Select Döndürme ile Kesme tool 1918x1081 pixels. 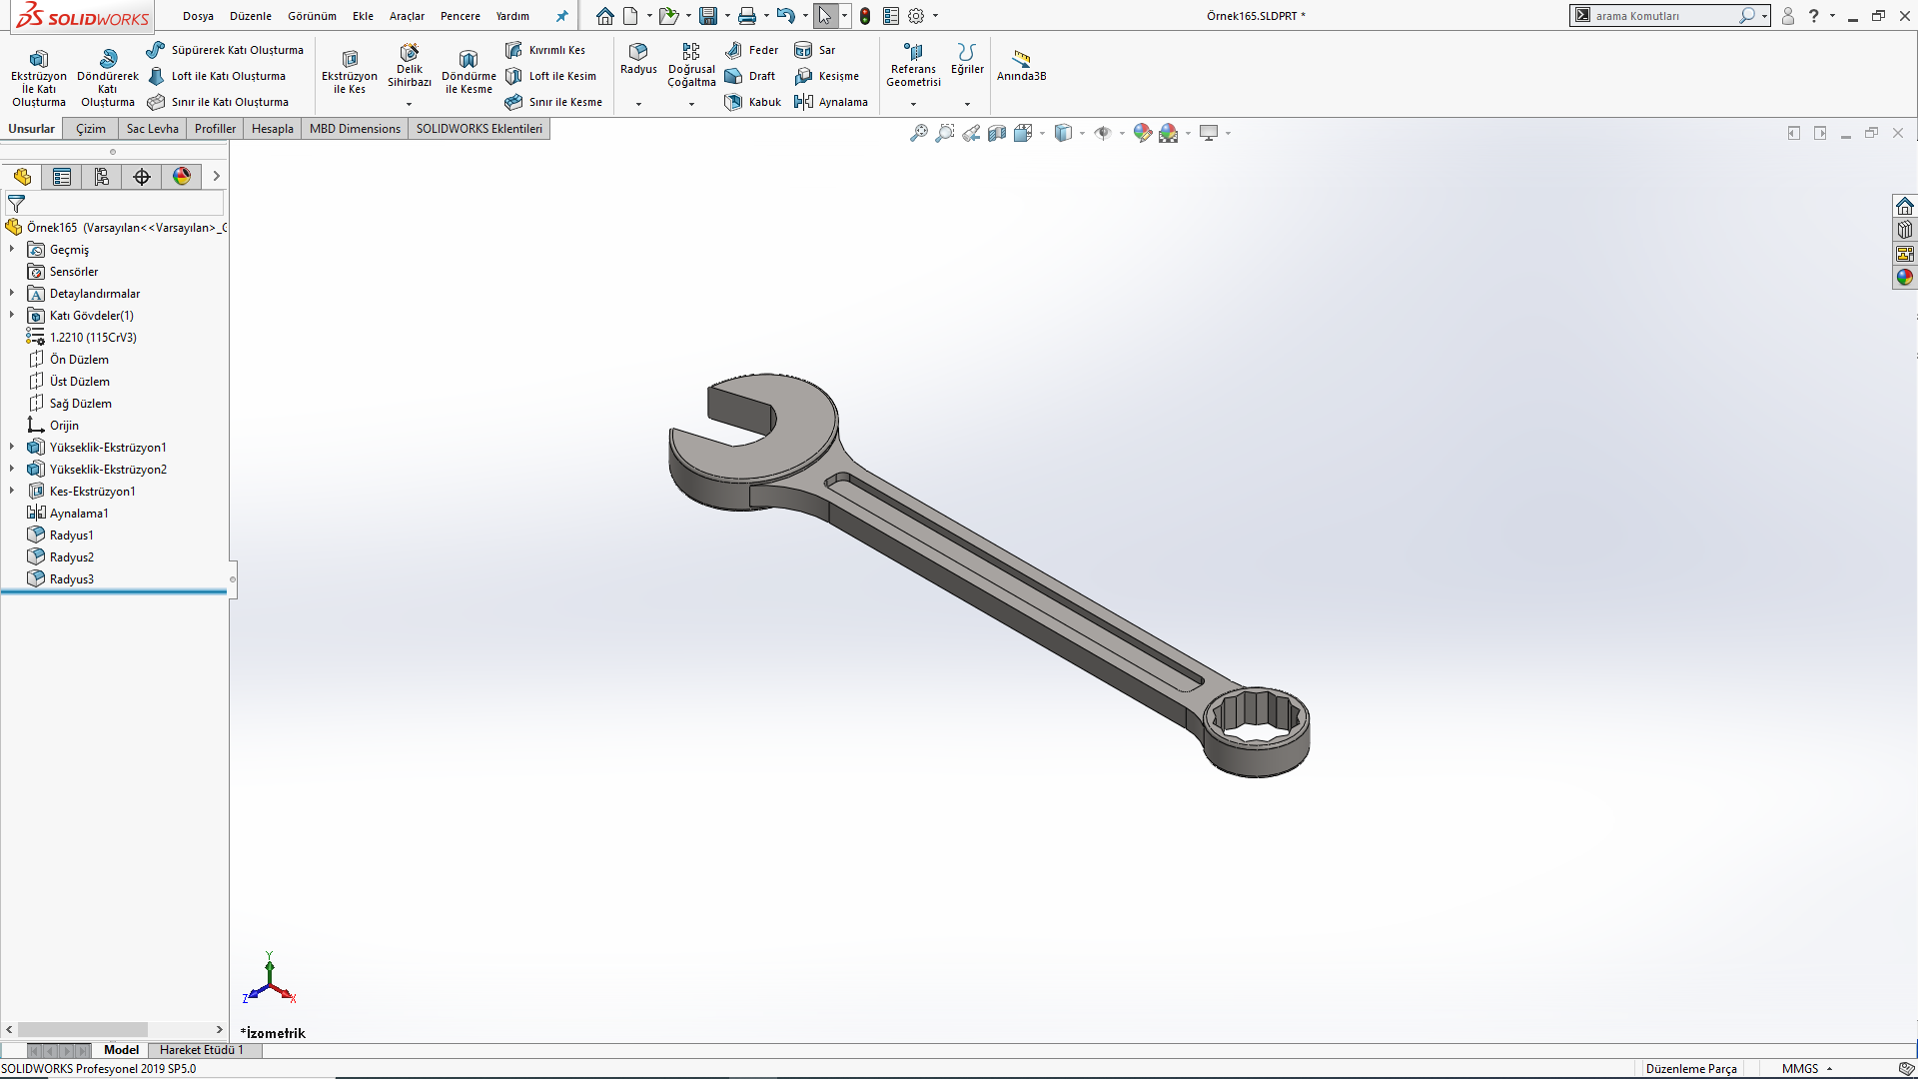[469, 72]
